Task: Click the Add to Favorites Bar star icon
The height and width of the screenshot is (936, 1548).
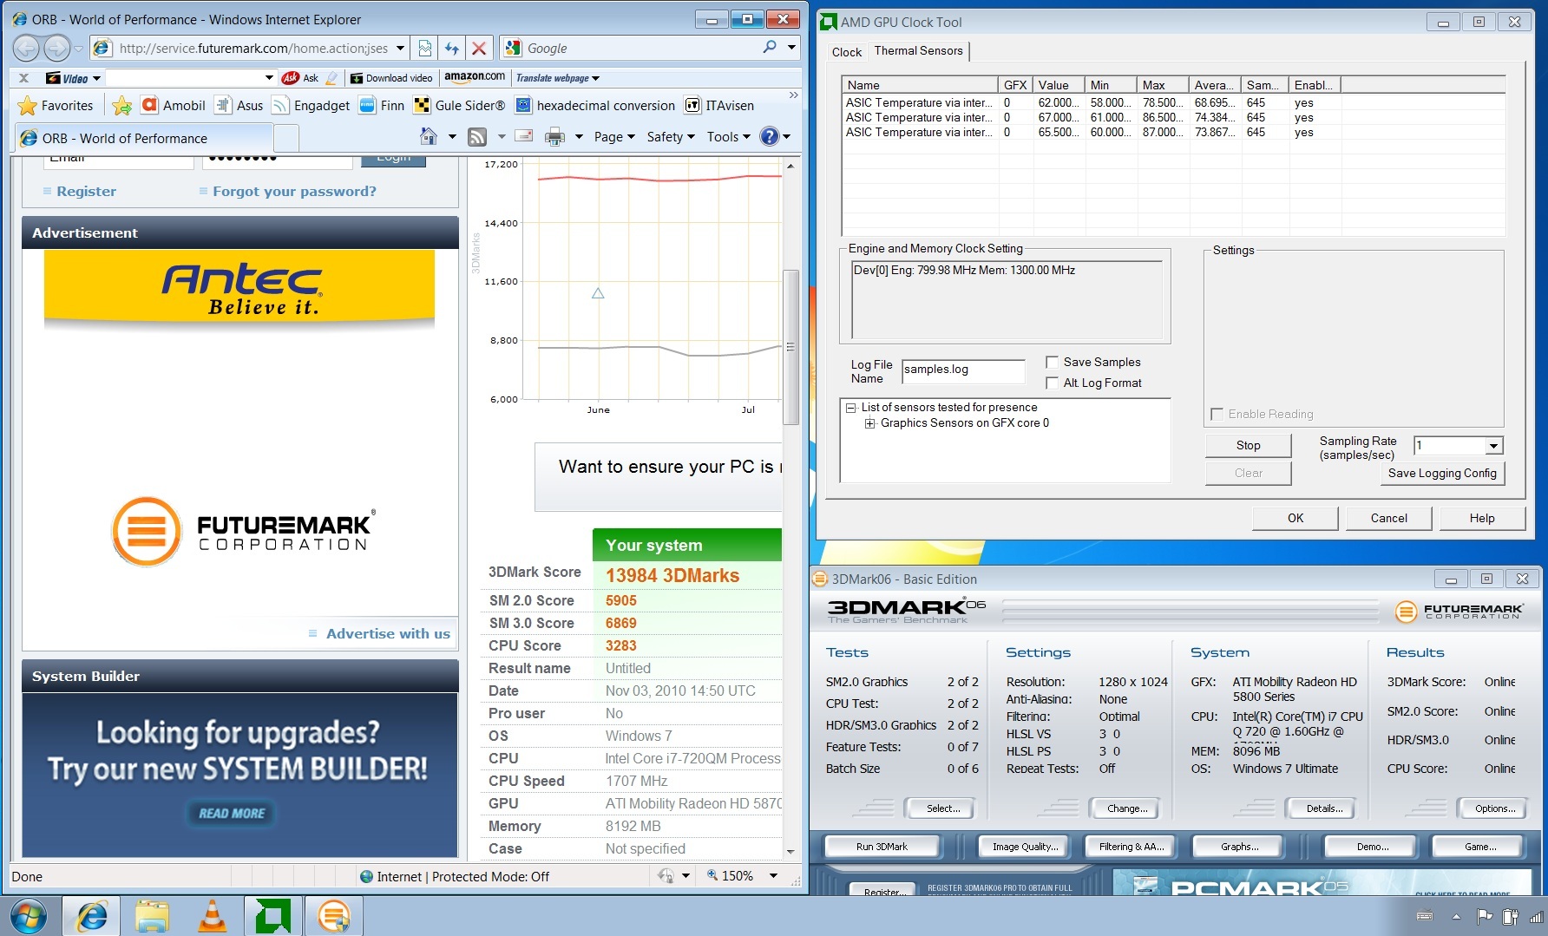Action: [x=121, y=106]
